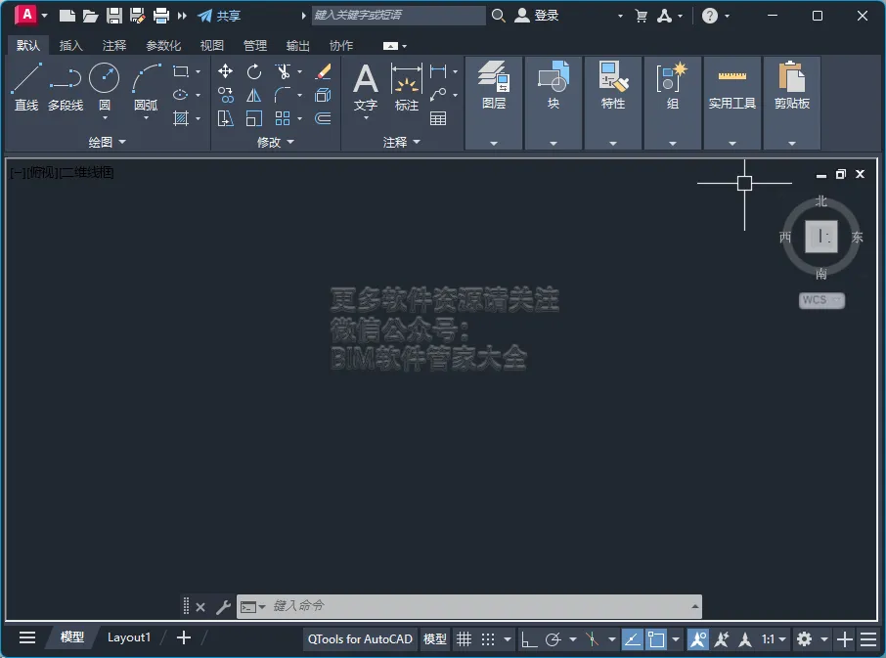Open the command line customize wrench

(223, 607)
